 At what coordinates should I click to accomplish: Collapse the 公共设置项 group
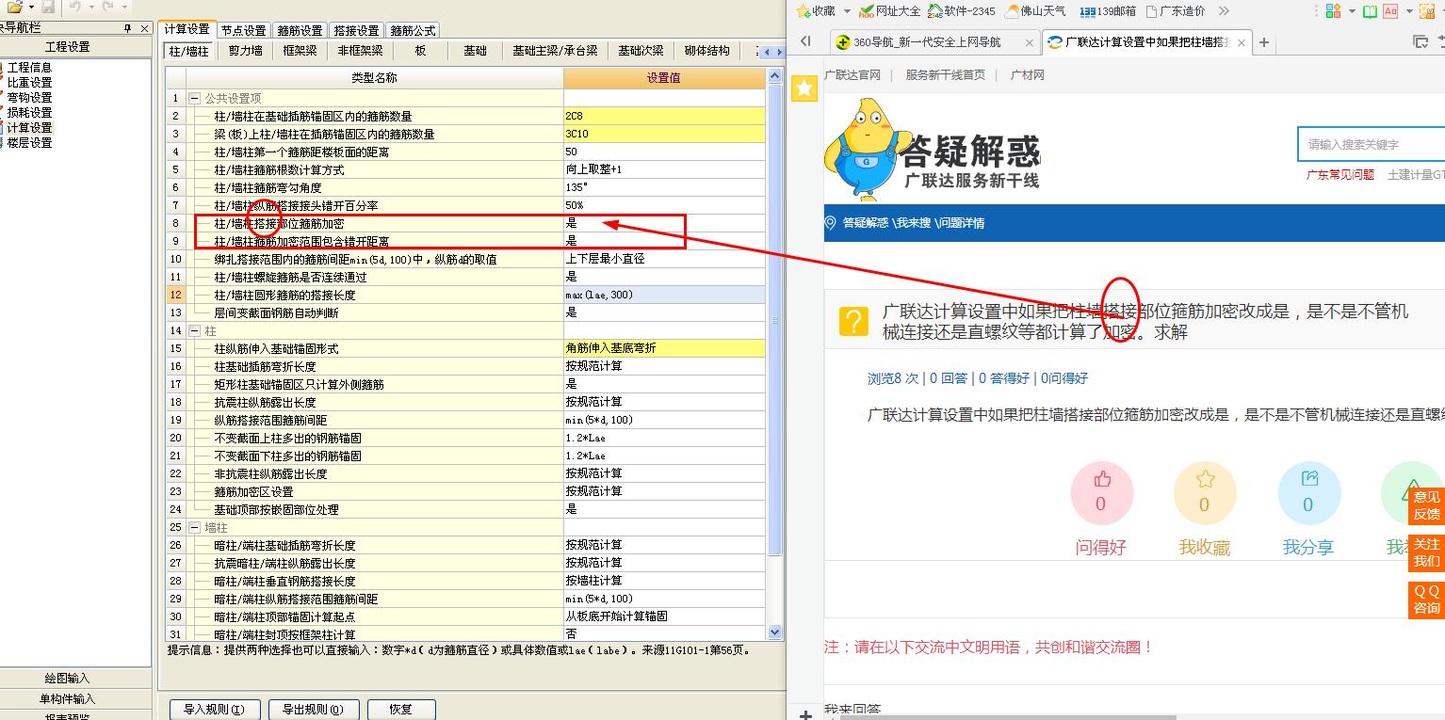tap(195, 98)
